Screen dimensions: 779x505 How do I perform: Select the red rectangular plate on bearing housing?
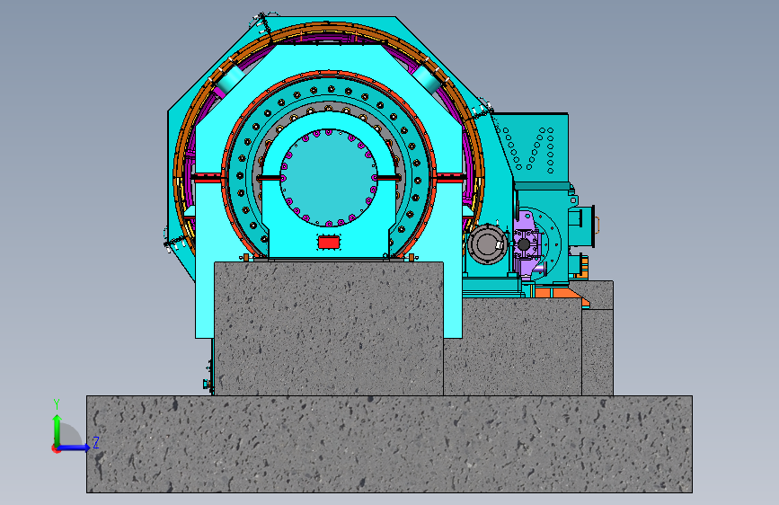pos(328,243)
